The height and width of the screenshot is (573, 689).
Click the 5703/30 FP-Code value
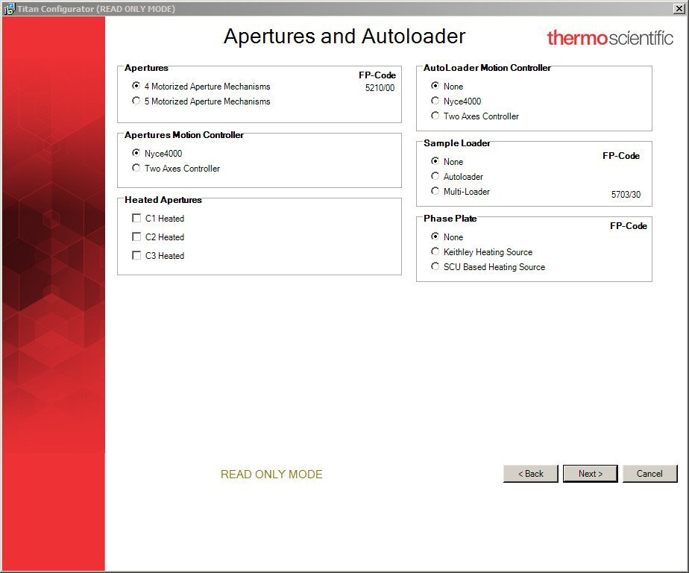tap(626, 195)
